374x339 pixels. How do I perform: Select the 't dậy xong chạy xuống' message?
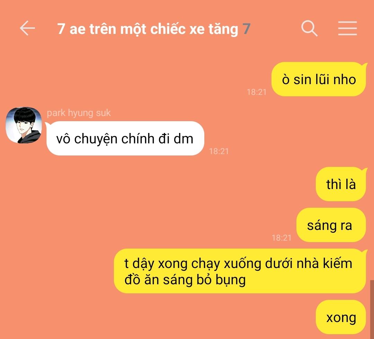tap(240, 271)
